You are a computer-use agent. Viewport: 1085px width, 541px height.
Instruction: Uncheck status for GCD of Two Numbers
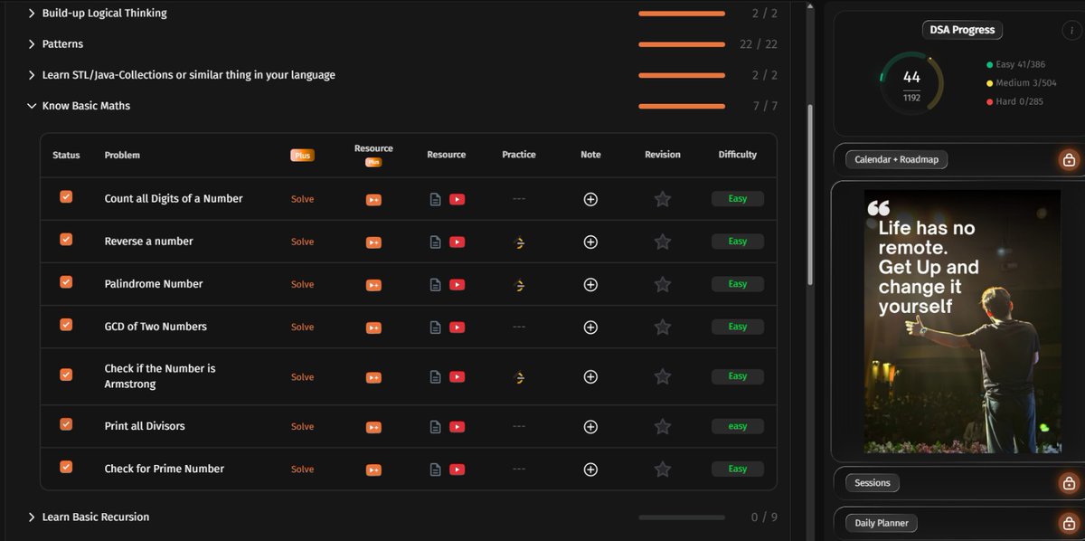click(66, 324)
